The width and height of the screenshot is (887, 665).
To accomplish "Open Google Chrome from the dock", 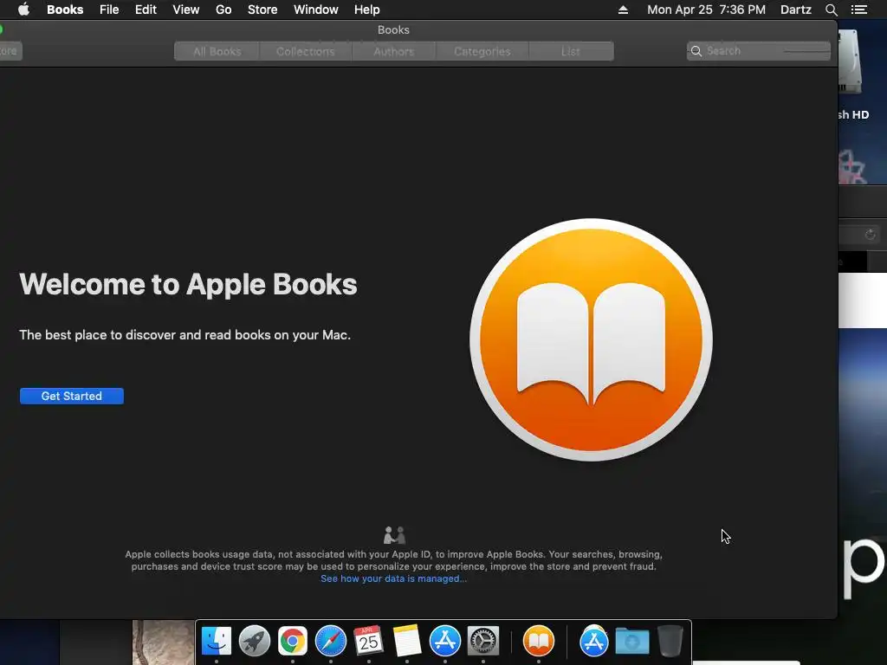I will [293, 641].
